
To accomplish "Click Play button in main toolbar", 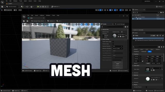I will (38, 7).
